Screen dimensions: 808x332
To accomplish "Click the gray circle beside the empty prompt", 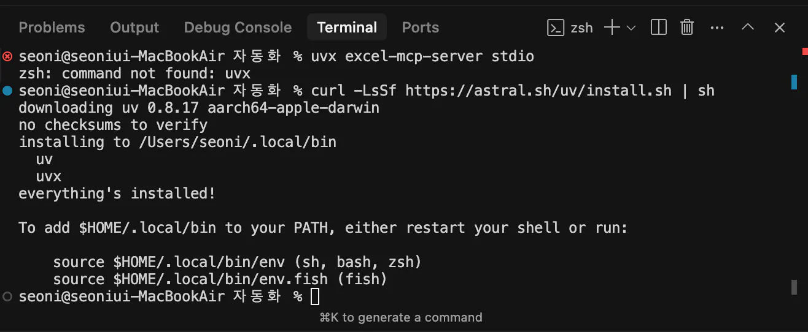I will tap(7, 296).
